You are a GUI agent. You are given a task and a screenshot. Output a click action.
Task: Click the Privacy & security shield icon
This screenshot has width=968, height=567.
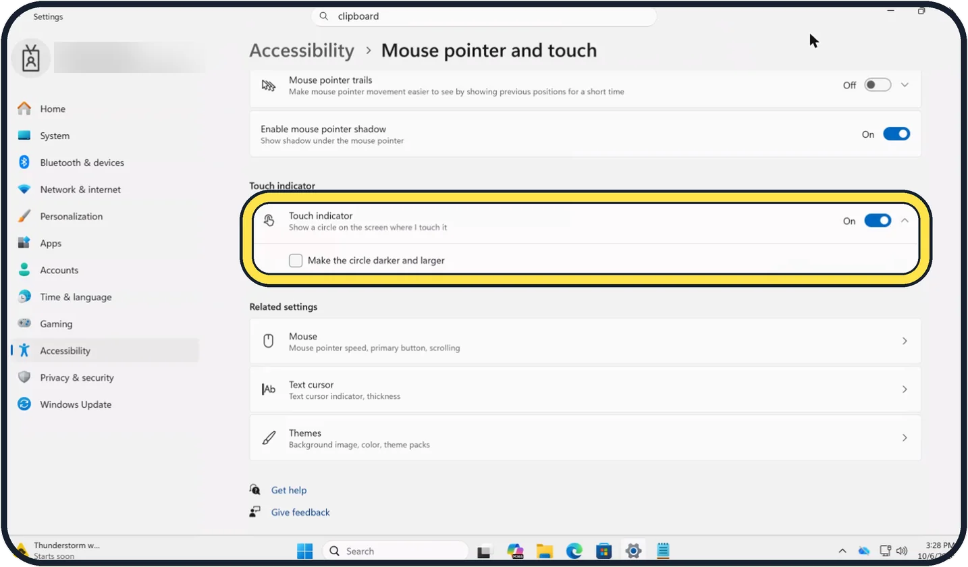[x=24, y=377]
